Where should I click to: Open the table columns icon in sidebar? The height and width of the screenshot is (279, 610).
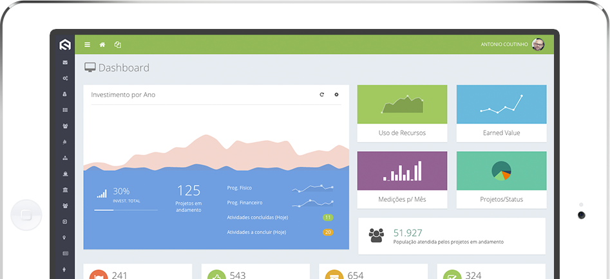tap(65, 110)
